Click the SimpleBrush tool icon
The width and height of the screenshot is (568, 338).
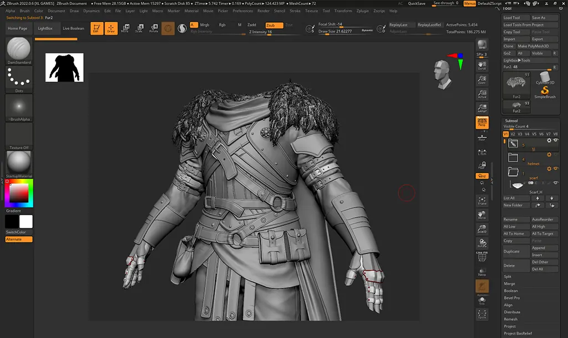(x=545, y=92)
